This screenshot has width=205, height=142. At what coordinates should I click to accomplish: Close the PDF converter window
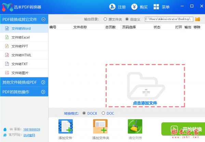point(202,6)
